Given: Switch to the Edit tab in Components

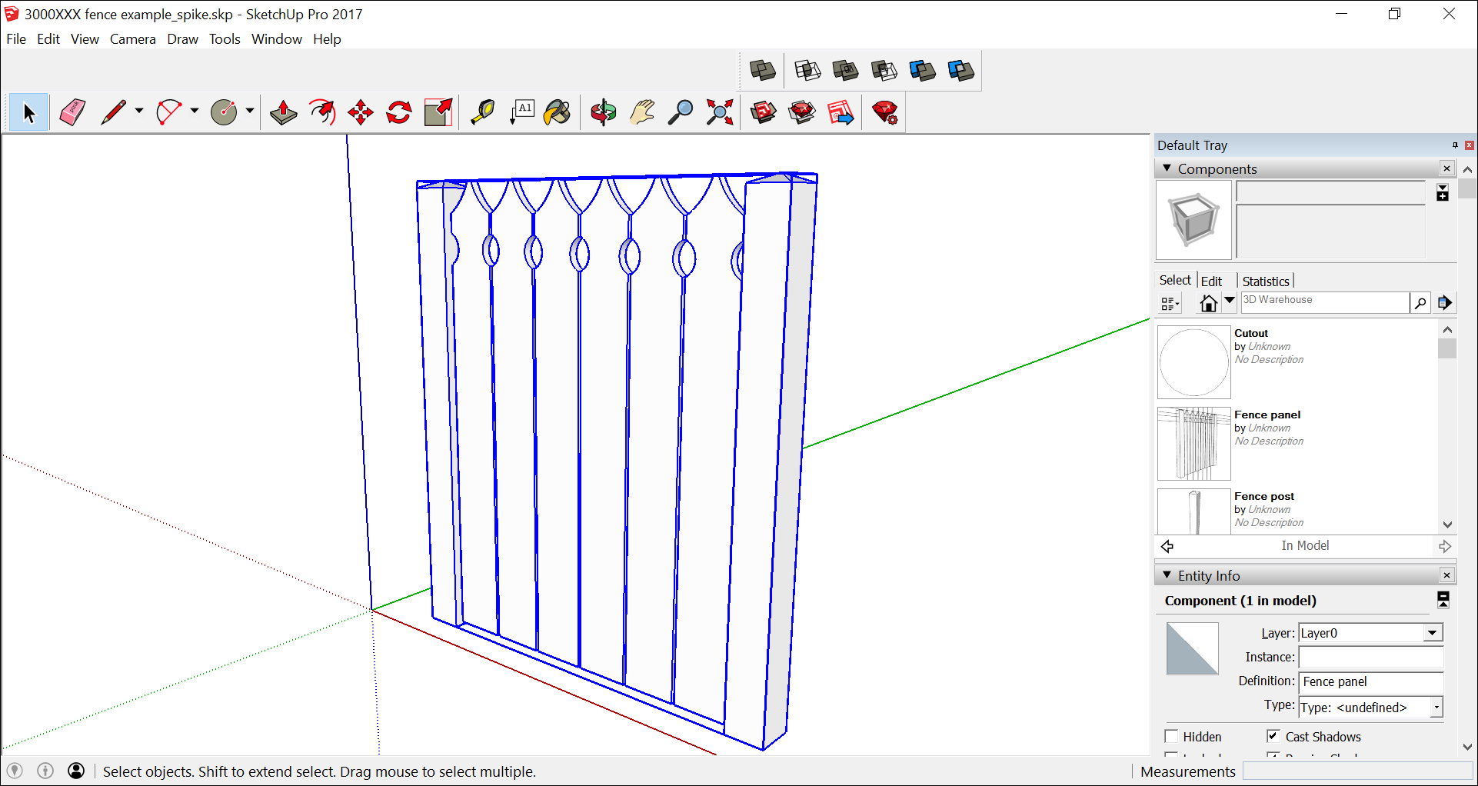Looking at the screenshot, I should pyautogui.click(x=1211, y=281).
